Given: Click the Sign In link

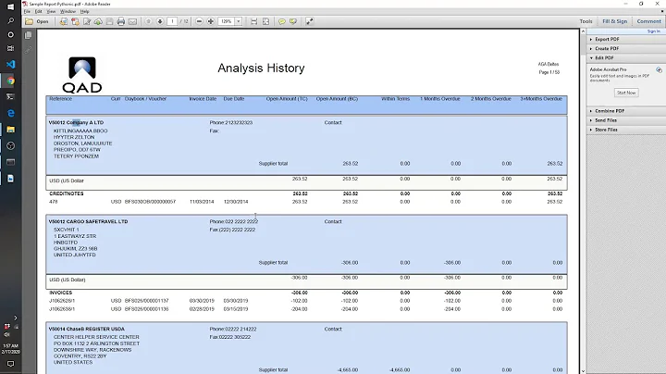Looking at the screenshot, I should pos(653,31).
